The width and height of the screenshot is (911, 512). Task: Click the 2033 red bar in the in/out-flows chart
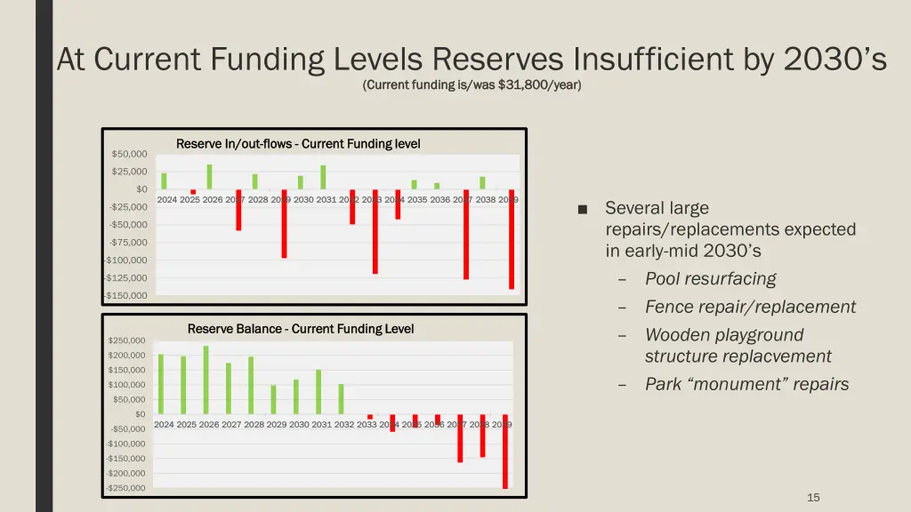tap(375, 232)
